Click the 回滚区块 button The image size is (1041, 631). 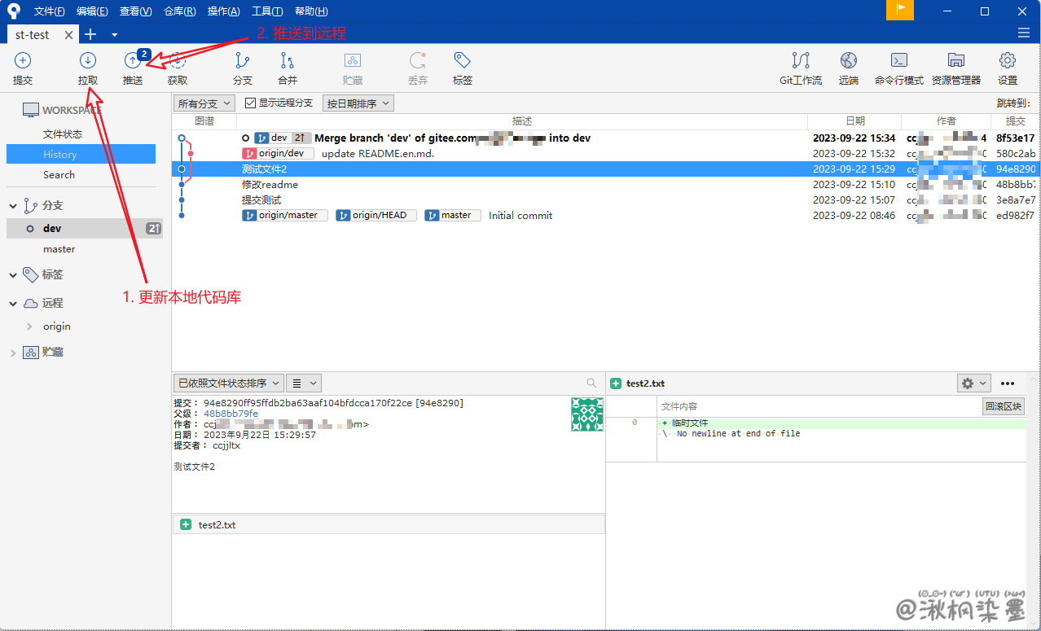(x=1003, y=406)
